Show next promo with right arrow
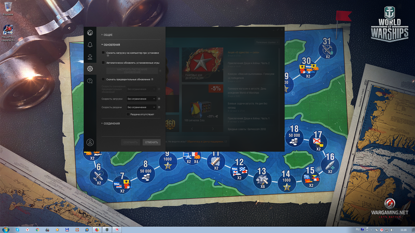Screen dimensions: 415x233 coord(213,129)
